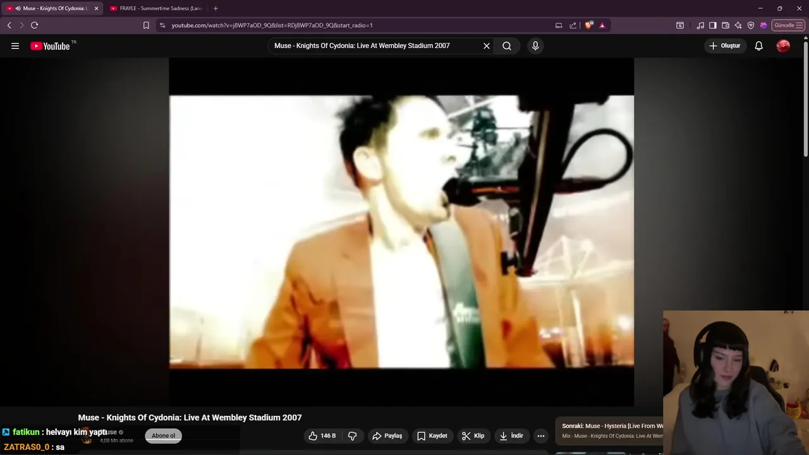
Task: View site information icon in address bar
Action: tap(162, 25)
